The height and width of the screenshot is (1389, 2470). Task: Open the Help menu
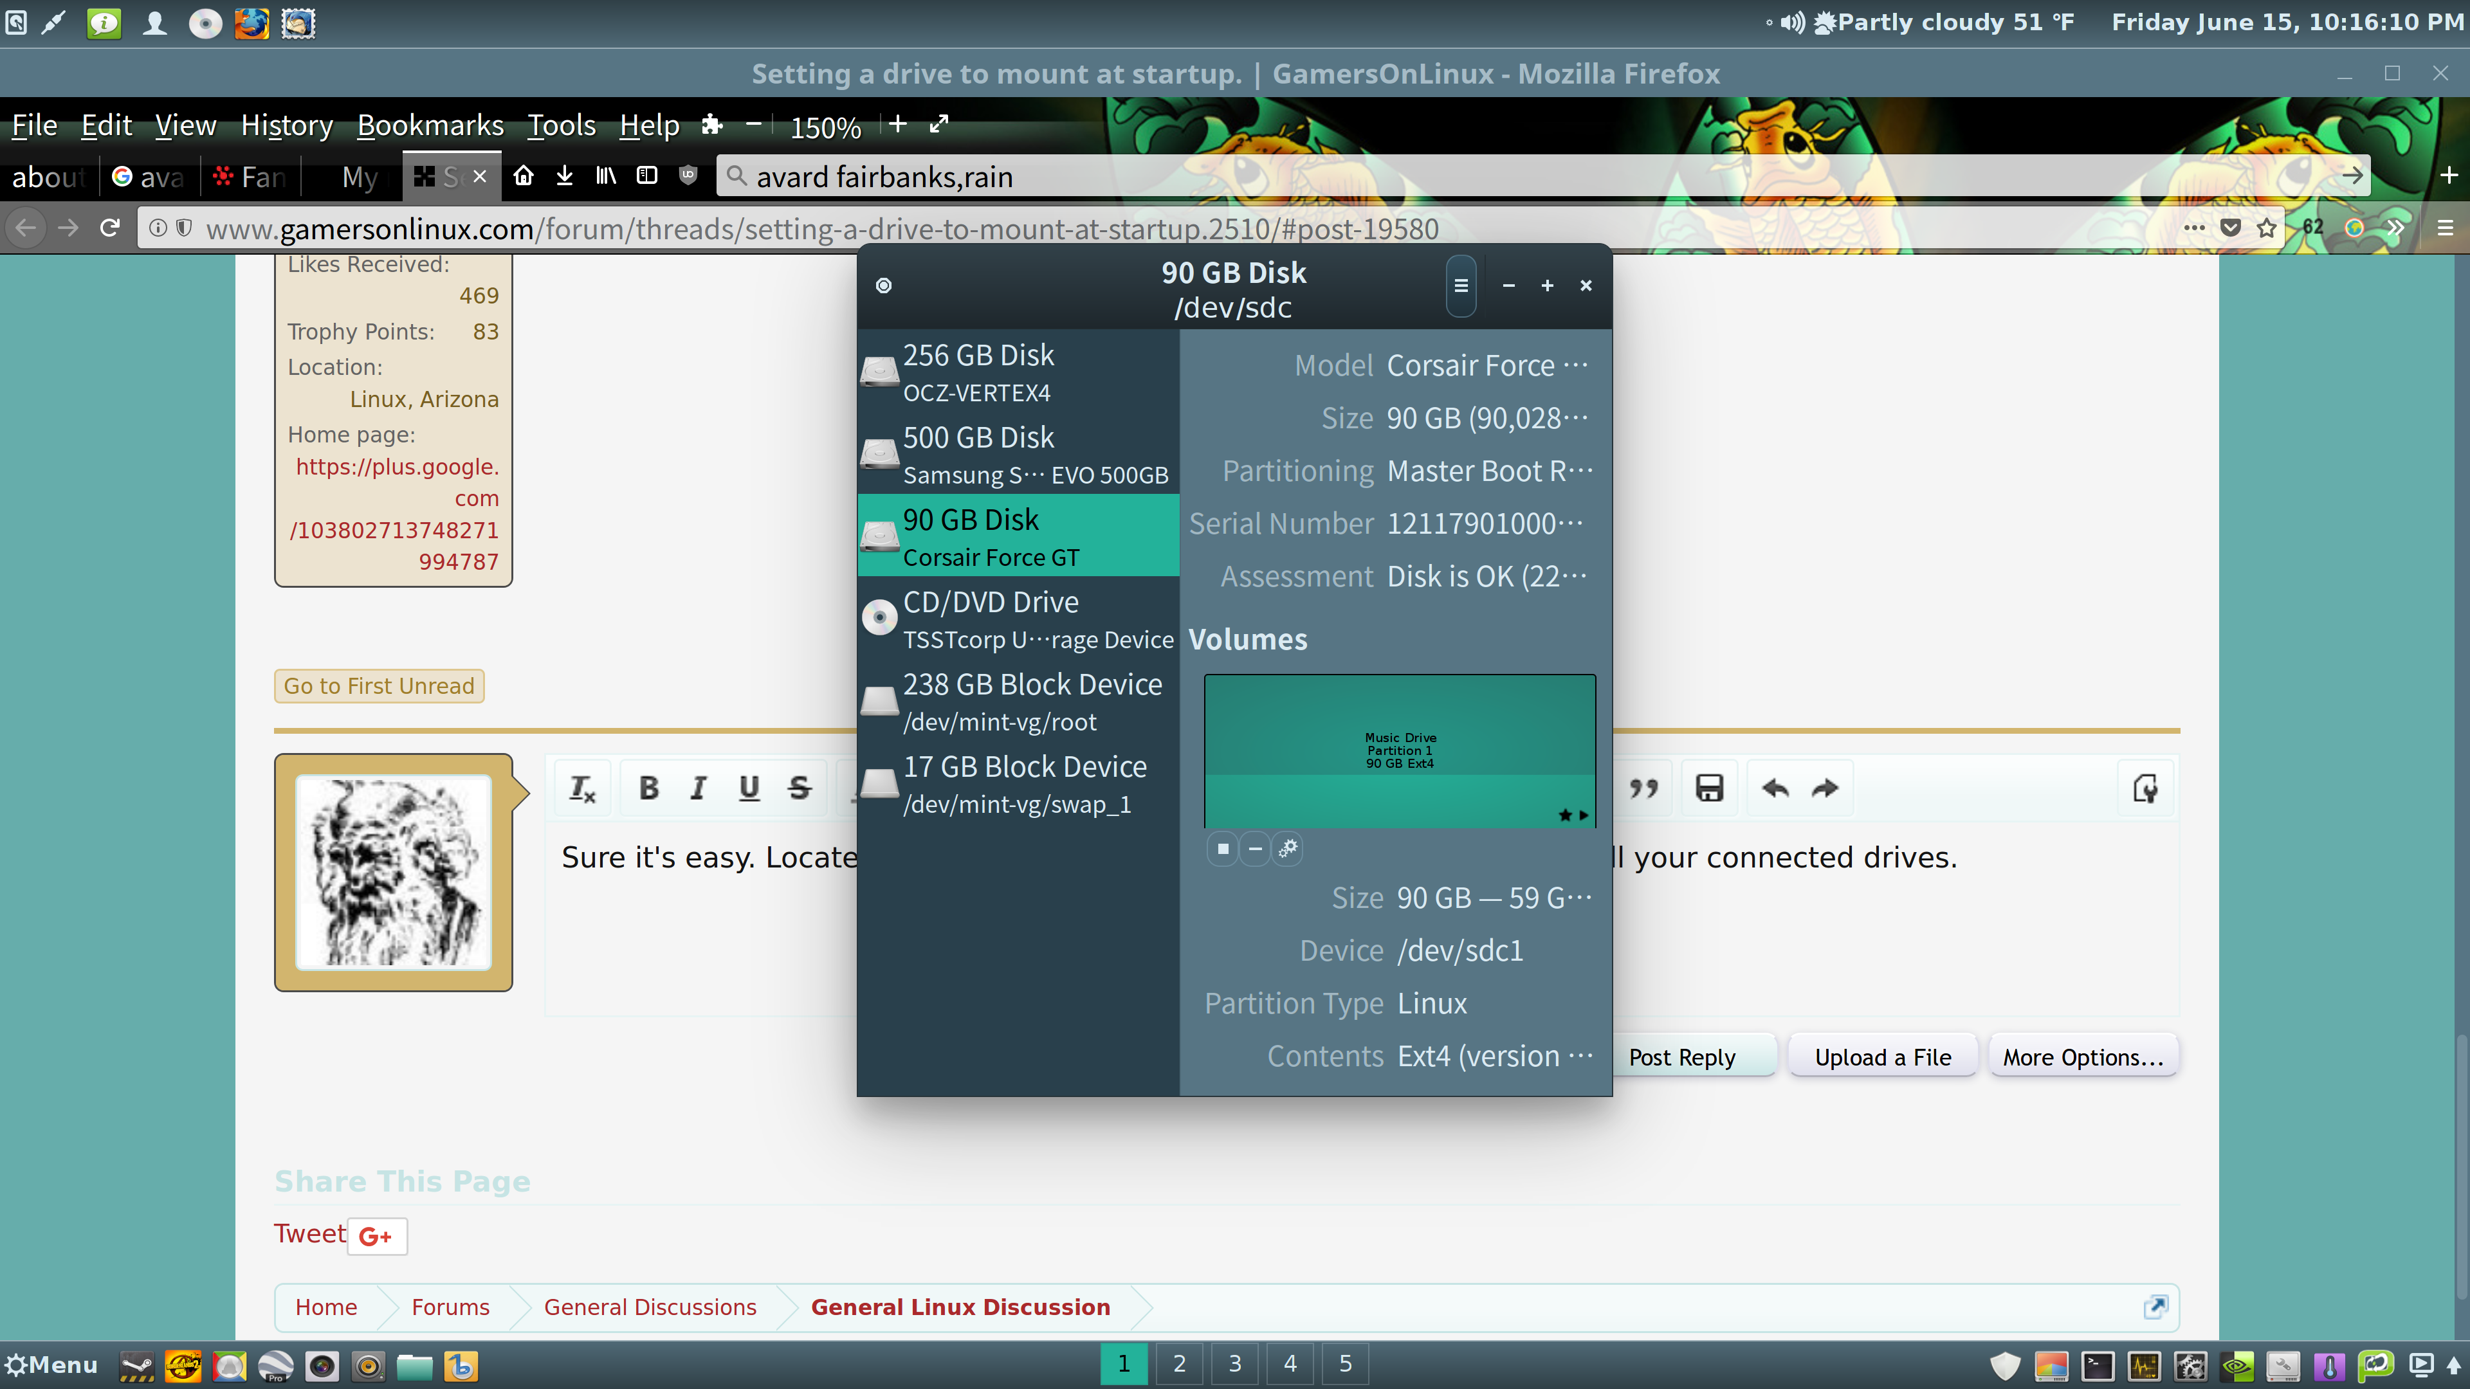649,125
